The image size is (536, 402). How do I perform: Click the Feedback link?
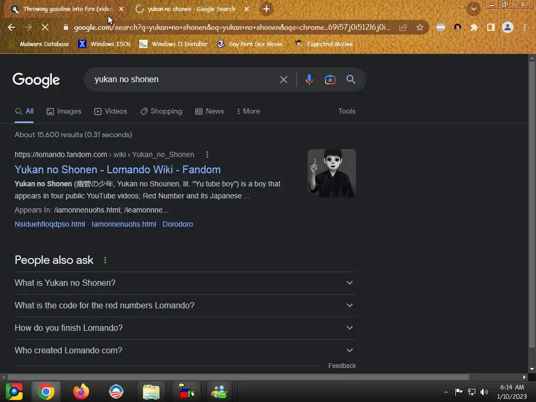point(342,366)
